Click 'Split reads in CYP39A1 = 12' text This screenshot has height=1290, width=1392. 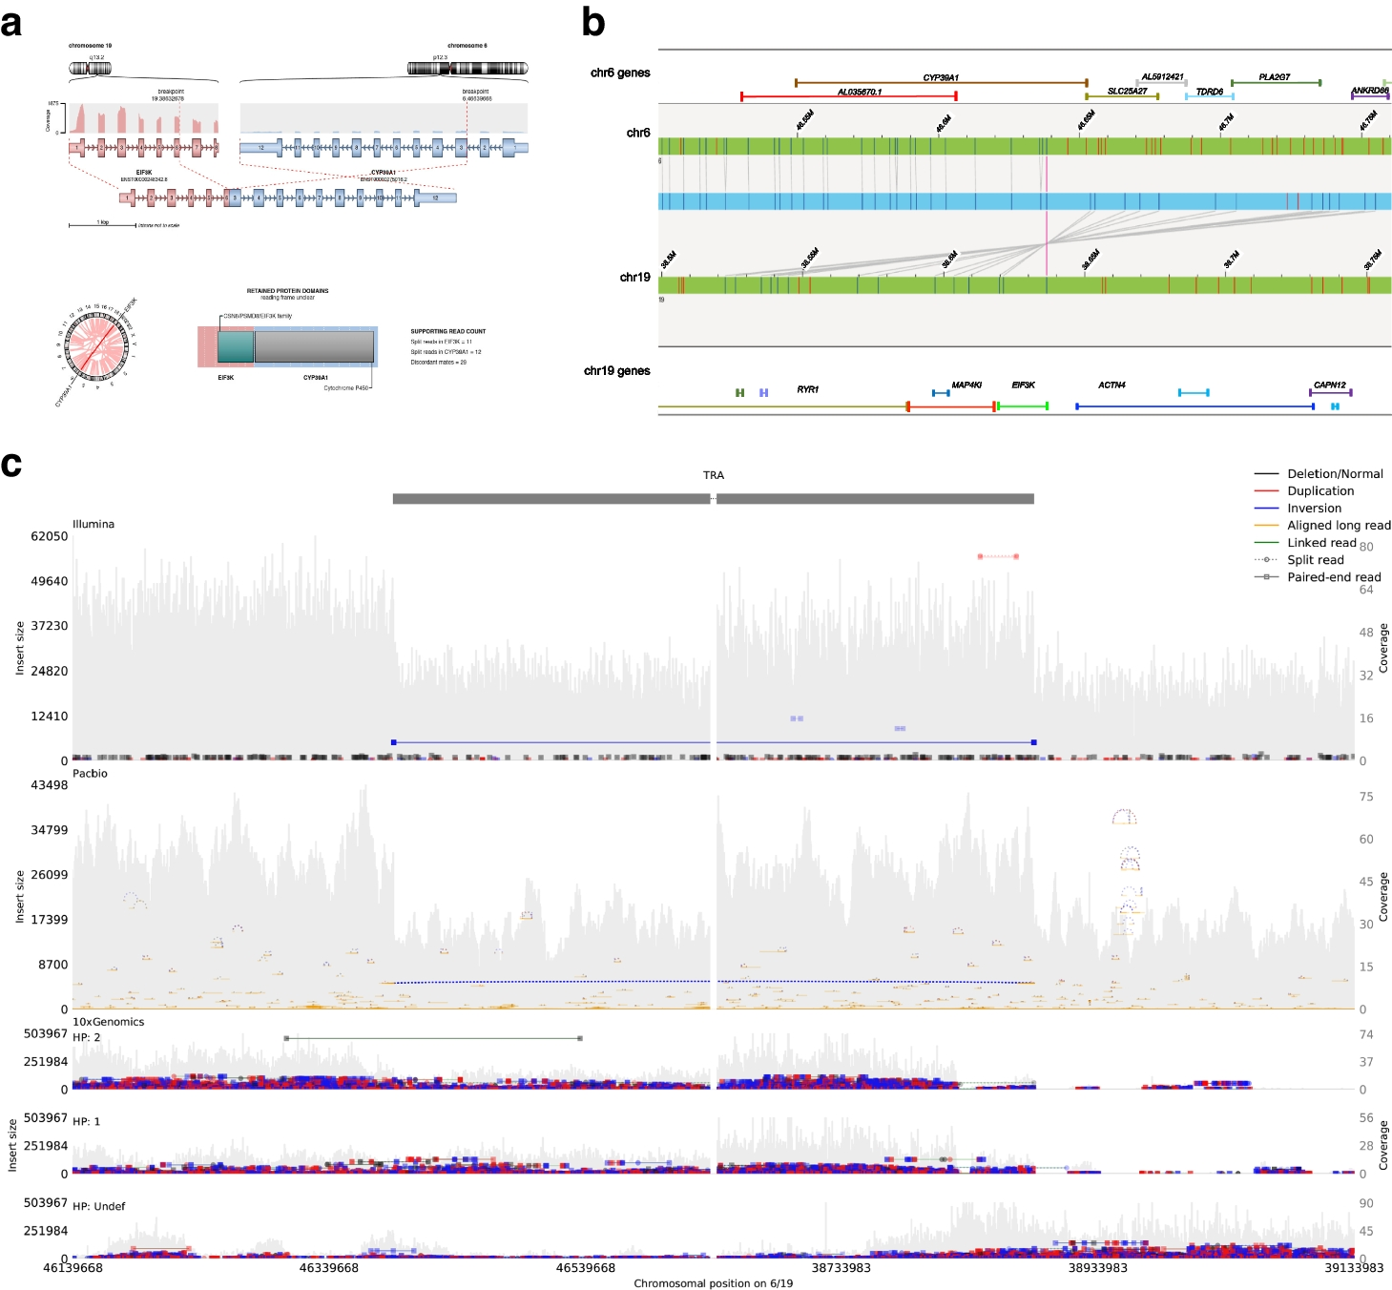(x=446, y=352)
